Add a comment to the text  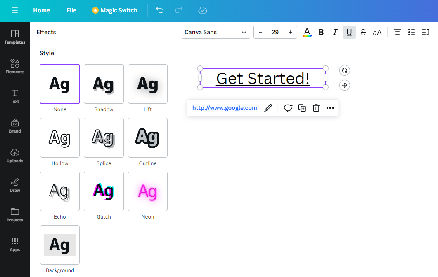point(288,108)
